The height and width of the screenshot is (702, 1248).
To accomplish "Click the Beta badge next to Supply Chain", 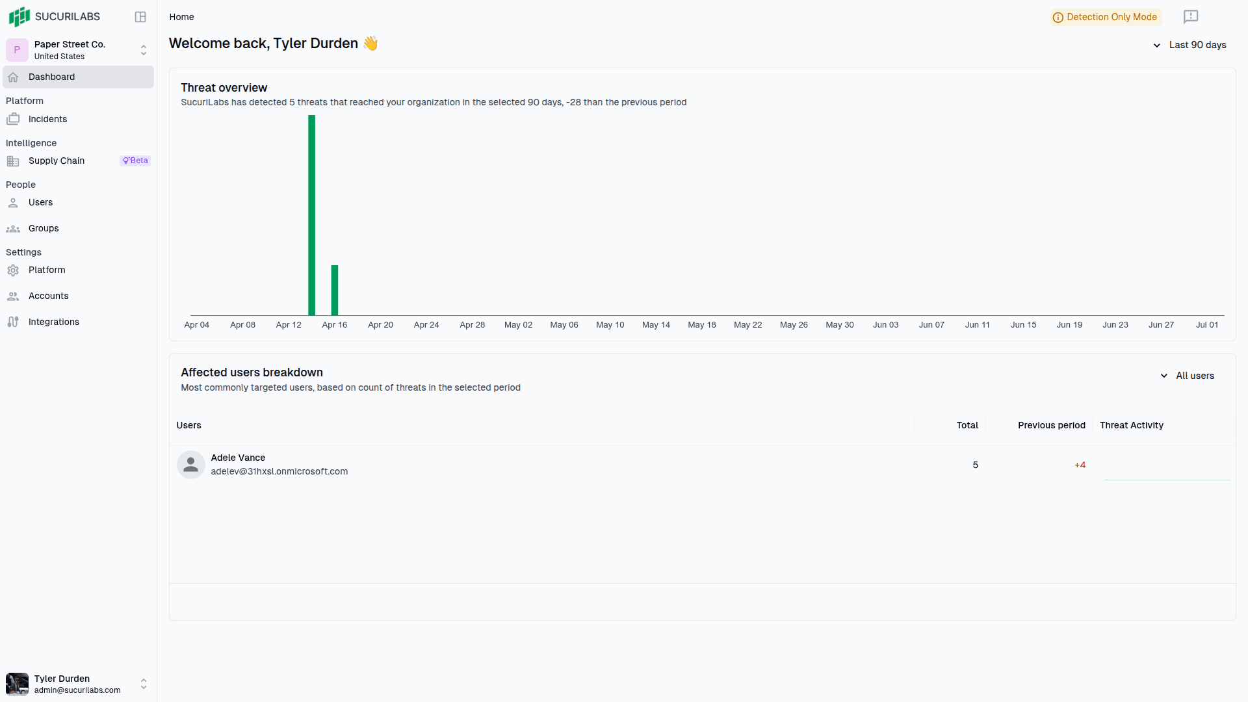I will click(135, 161).
